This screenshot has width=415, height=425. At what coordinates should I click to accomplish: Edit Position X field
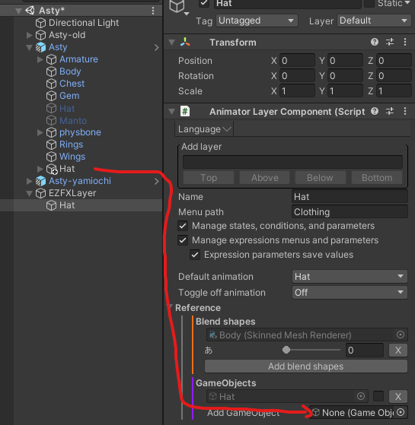(297, 61)
